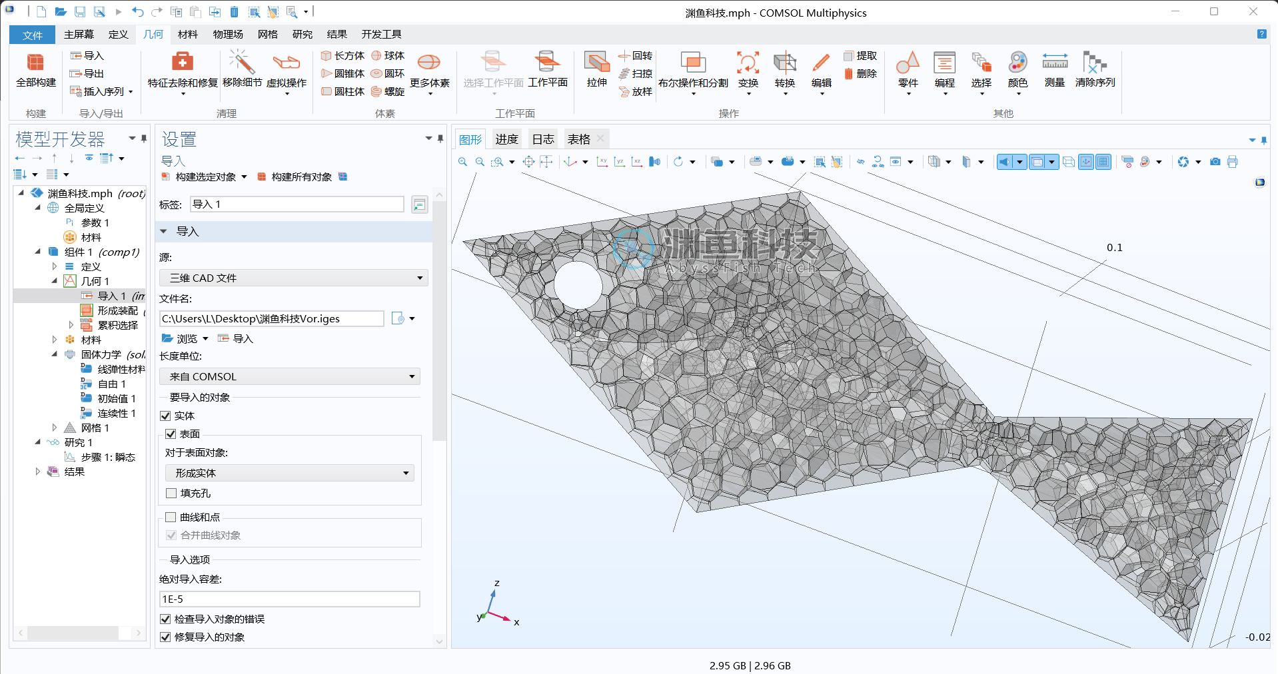Click the 构建所有对象 button

(295, 177)
